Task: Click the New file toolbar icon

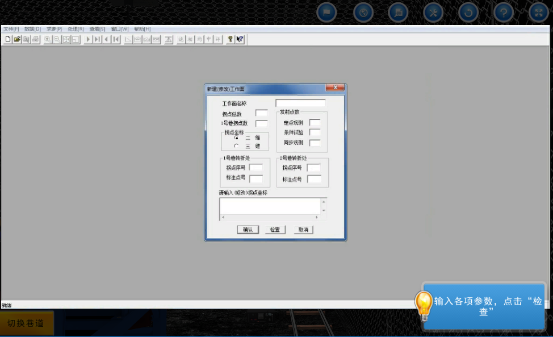Action: tap(8, 39)
